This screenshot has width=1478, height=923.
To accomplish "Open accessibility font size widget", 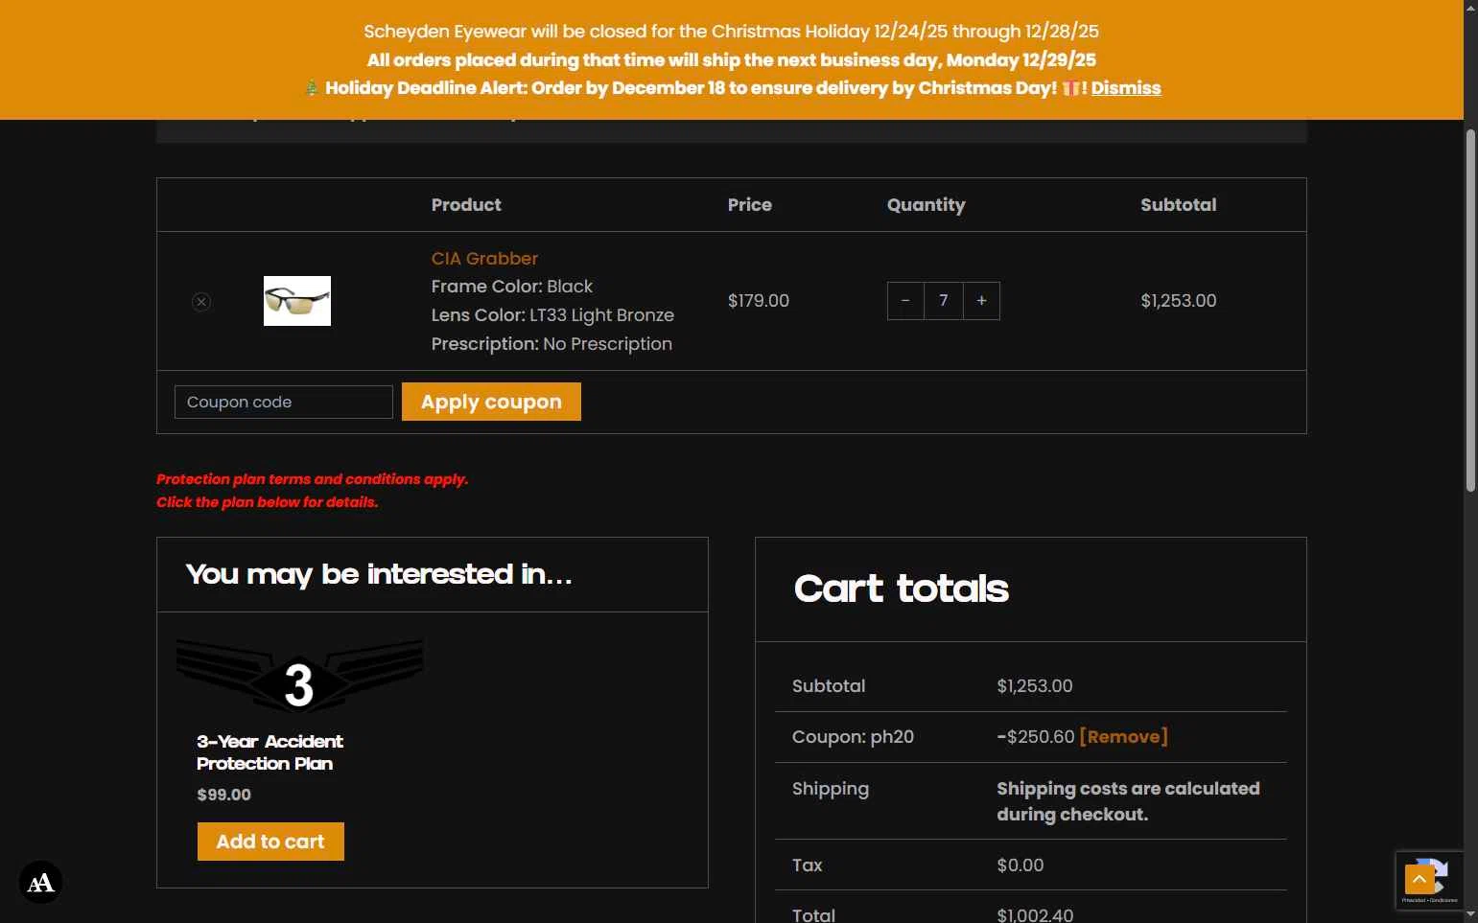I will coord(40,883).
